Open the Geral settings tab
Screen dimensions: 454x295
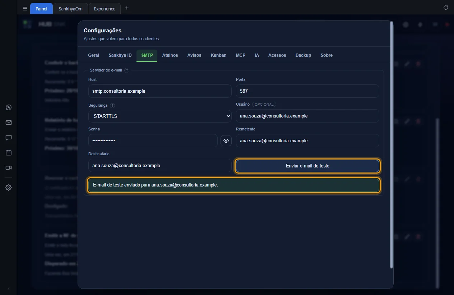(x=93, y=55)
